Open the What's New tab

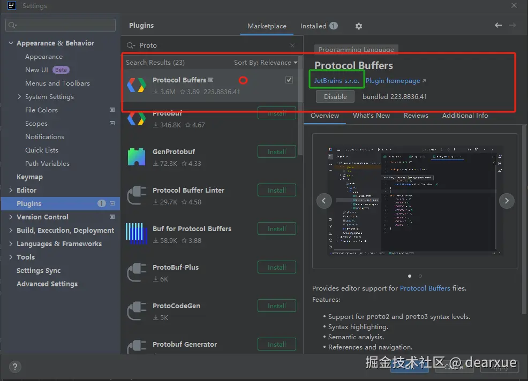371,115
